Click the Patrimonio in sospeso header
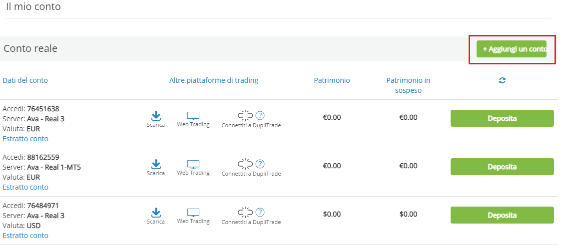Viewport: 563px width, 249px height. pyautogui.click(x=408, y=85)
